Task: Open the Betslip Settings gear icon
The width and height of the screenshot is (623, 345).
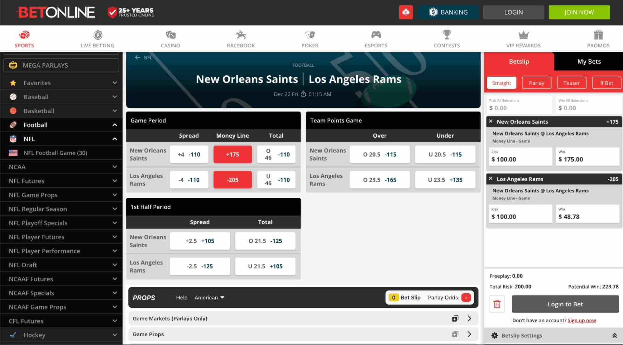Action: point(495,335)
